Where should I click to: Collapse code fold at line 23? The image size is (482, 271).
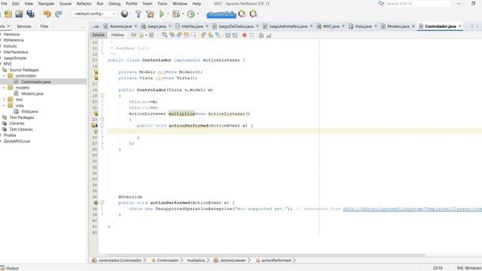coord(102,120)
